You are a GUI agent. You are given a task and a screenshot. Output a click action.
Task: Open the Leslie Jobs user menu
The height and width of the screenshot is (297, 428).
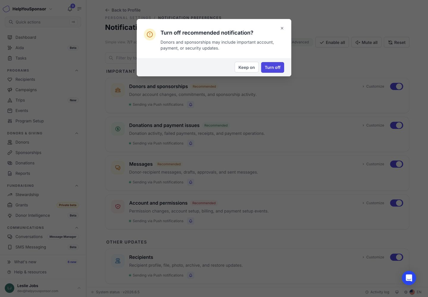[x=43, y=288]
